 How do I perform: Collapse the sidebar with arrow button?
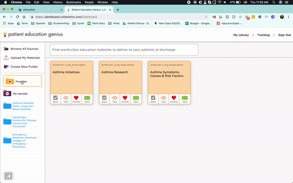click(x=8, y=176)
